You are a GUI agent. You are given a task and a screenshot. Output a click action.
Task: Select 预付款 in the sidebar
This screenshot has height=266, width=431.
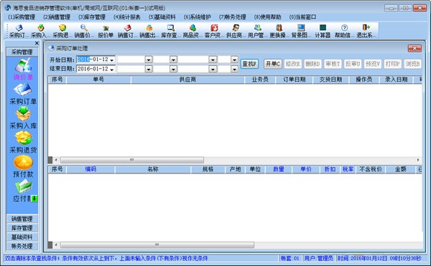23,166
